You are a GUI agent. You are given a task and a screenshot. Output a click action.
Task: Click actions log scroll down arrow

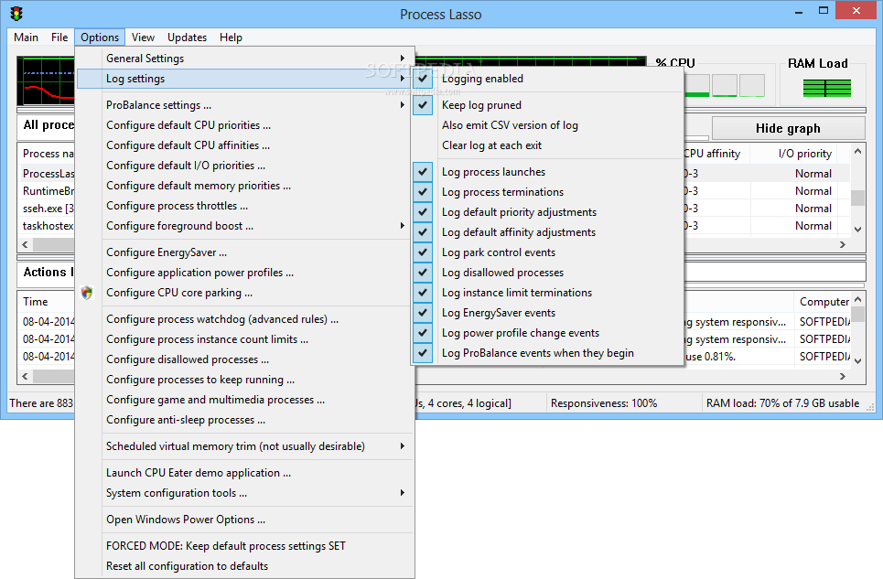857,361
